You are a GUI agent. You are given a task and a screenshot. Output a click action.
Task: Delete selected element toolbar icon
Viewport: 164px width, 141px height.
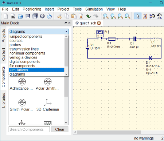click(x=81, y=16)
